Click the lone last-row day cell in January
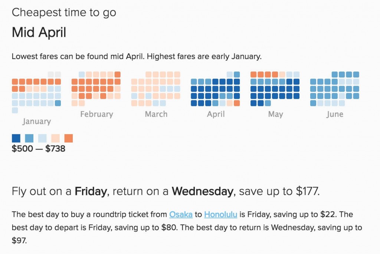 point(15,110)
